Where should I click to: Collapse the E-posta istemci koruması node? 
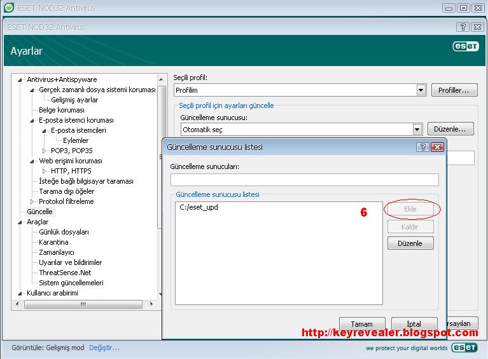click(32, 121)
